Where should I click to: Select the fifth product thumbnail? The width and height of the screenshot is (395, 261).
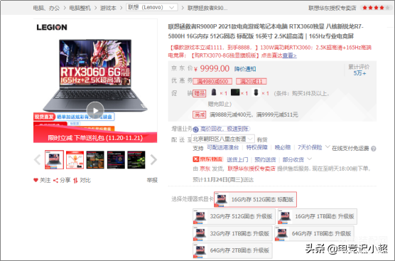click(x=136, y=159)
